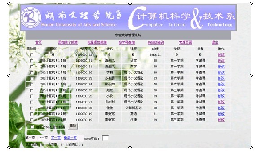
Task: Click the GOTO page number field
Action: (105, 138)
